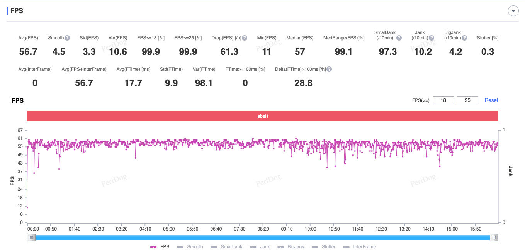Open SmallJank help question mark icon

399,38
